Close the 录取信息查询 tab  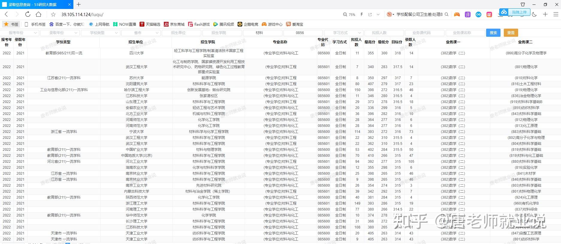pos(70,4)
